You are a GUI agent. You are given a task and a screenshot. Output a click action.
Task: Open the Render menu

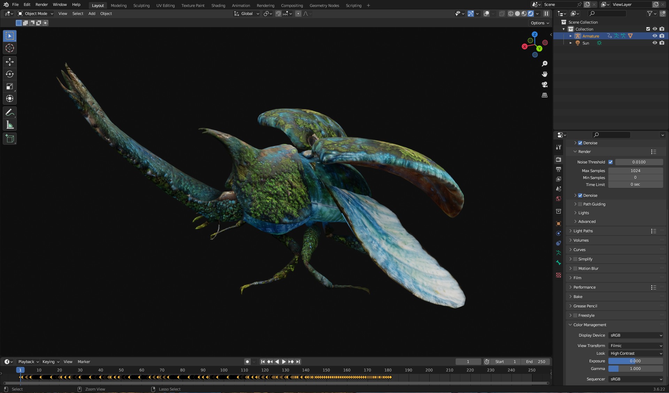(x=41, y=5)
